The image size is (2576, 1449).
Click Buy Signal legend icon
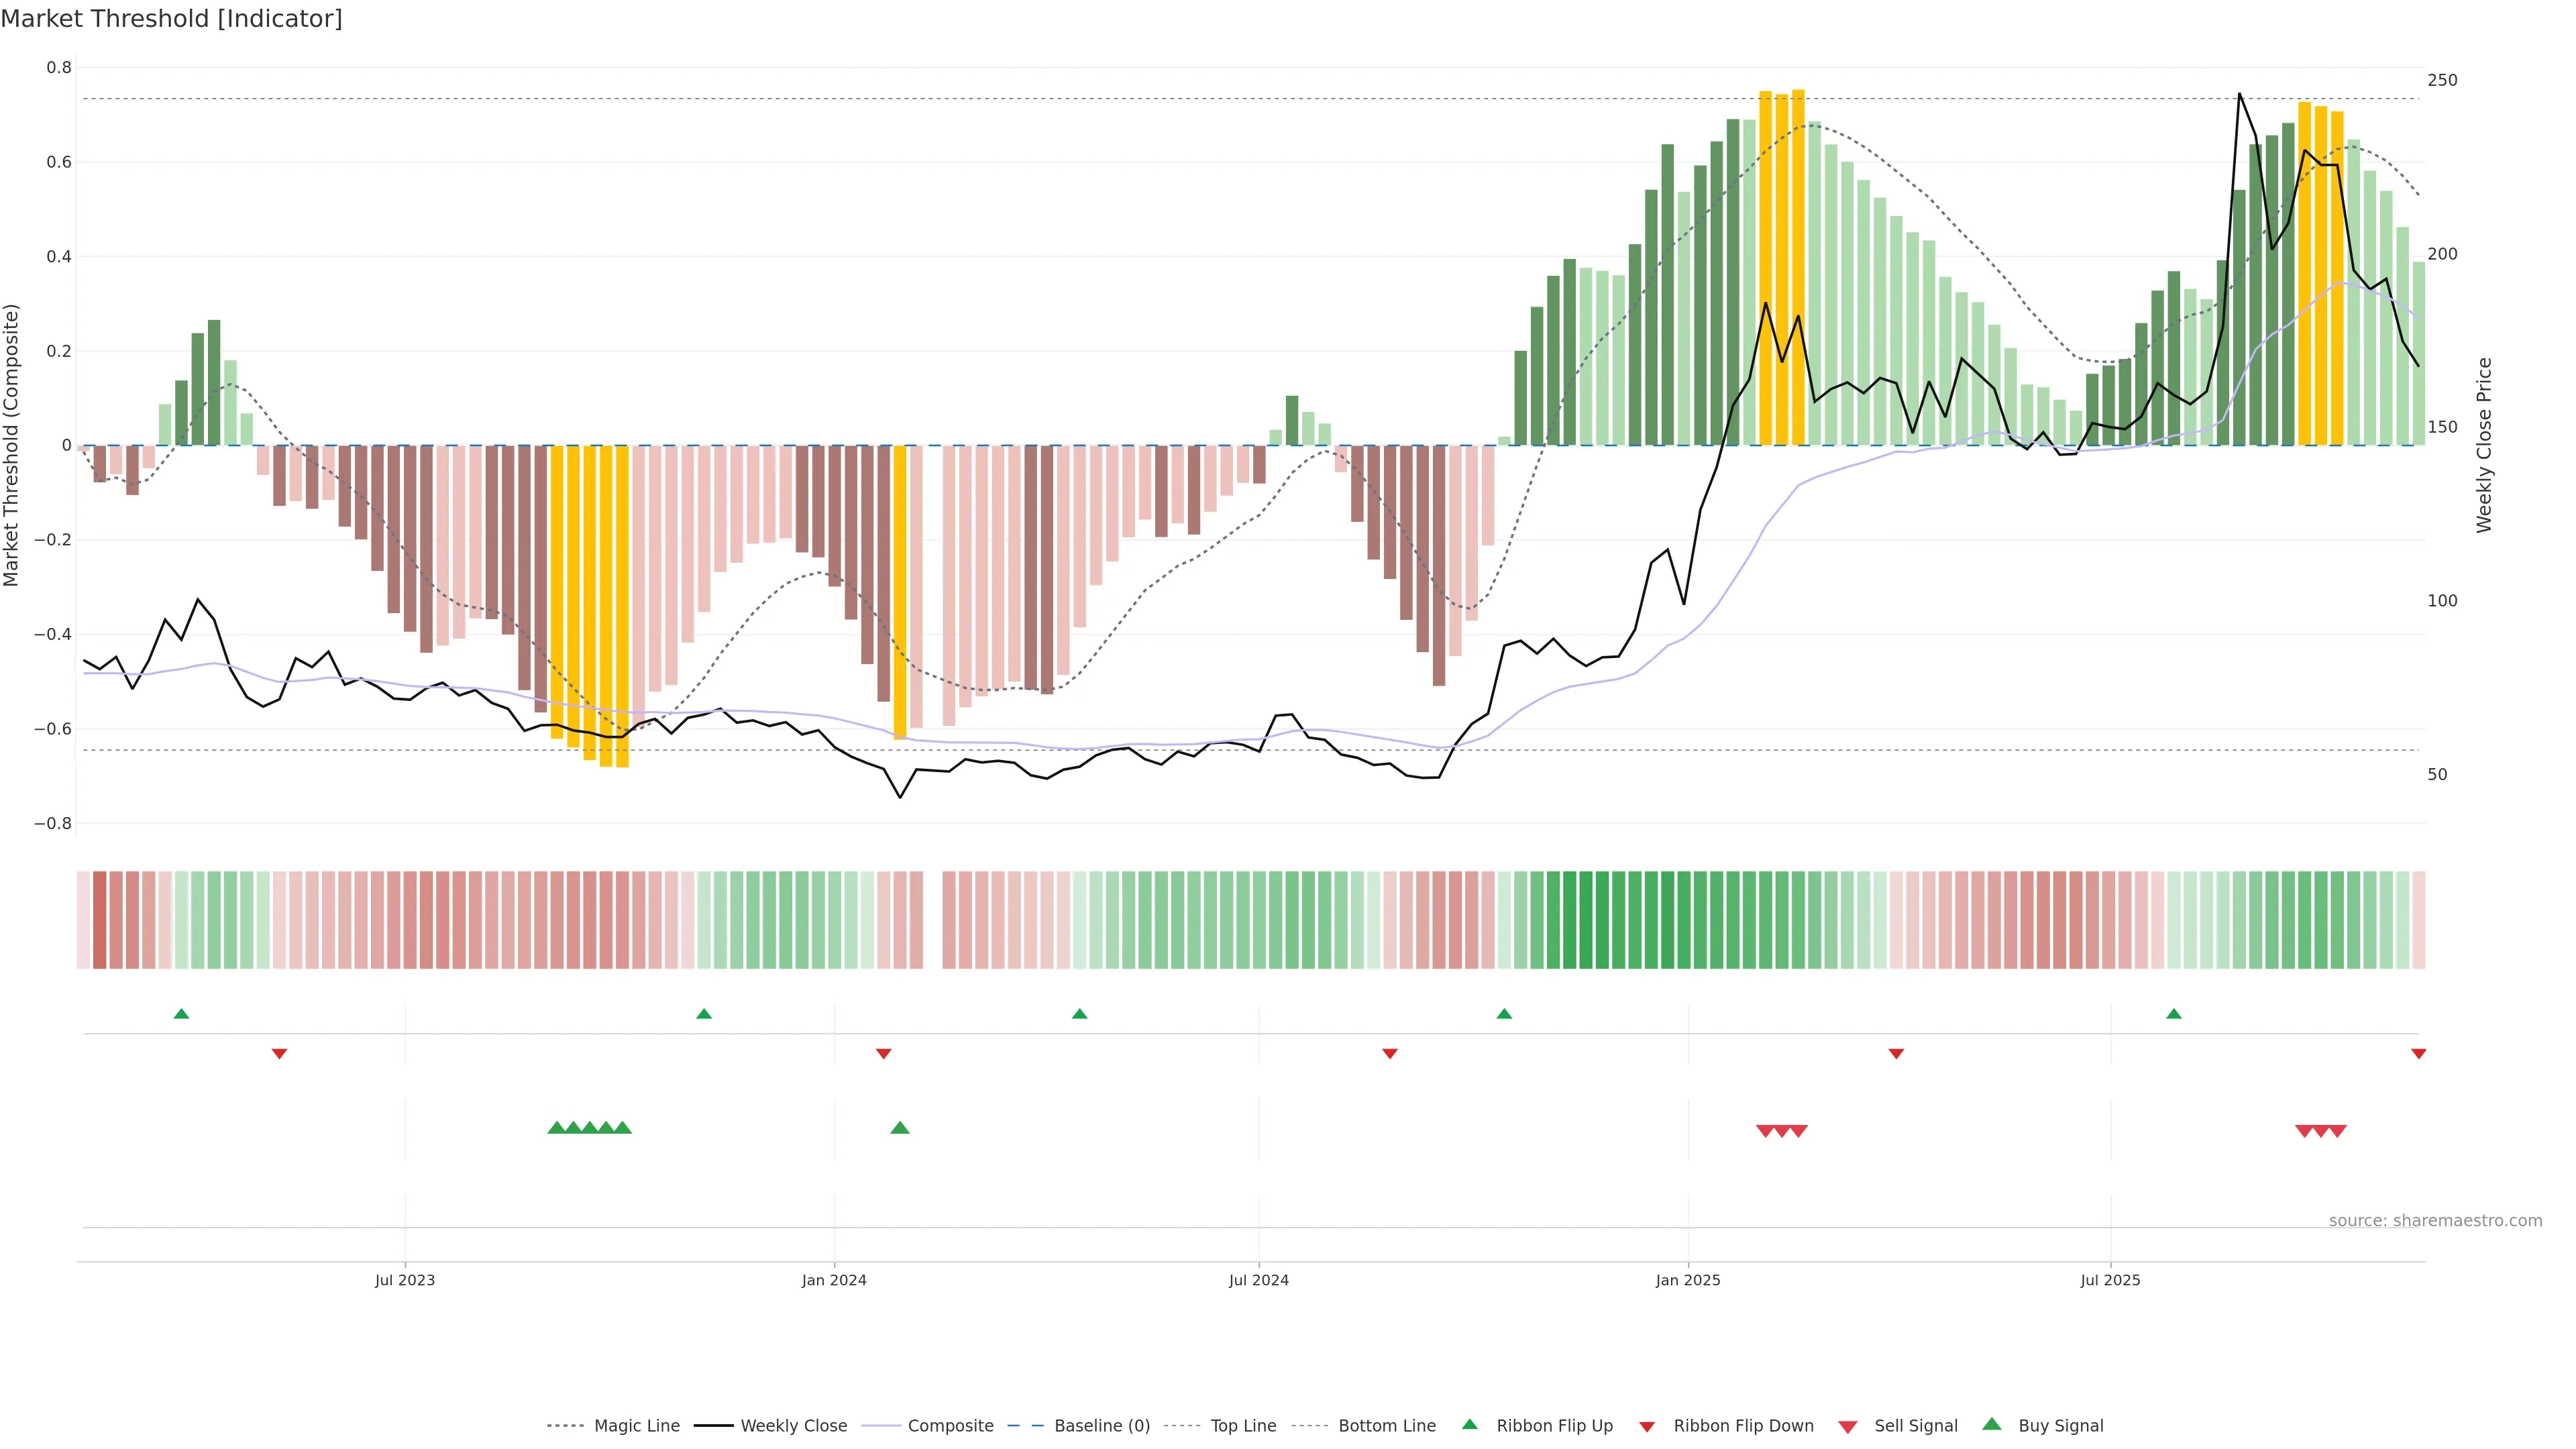coord(1991,1425)
